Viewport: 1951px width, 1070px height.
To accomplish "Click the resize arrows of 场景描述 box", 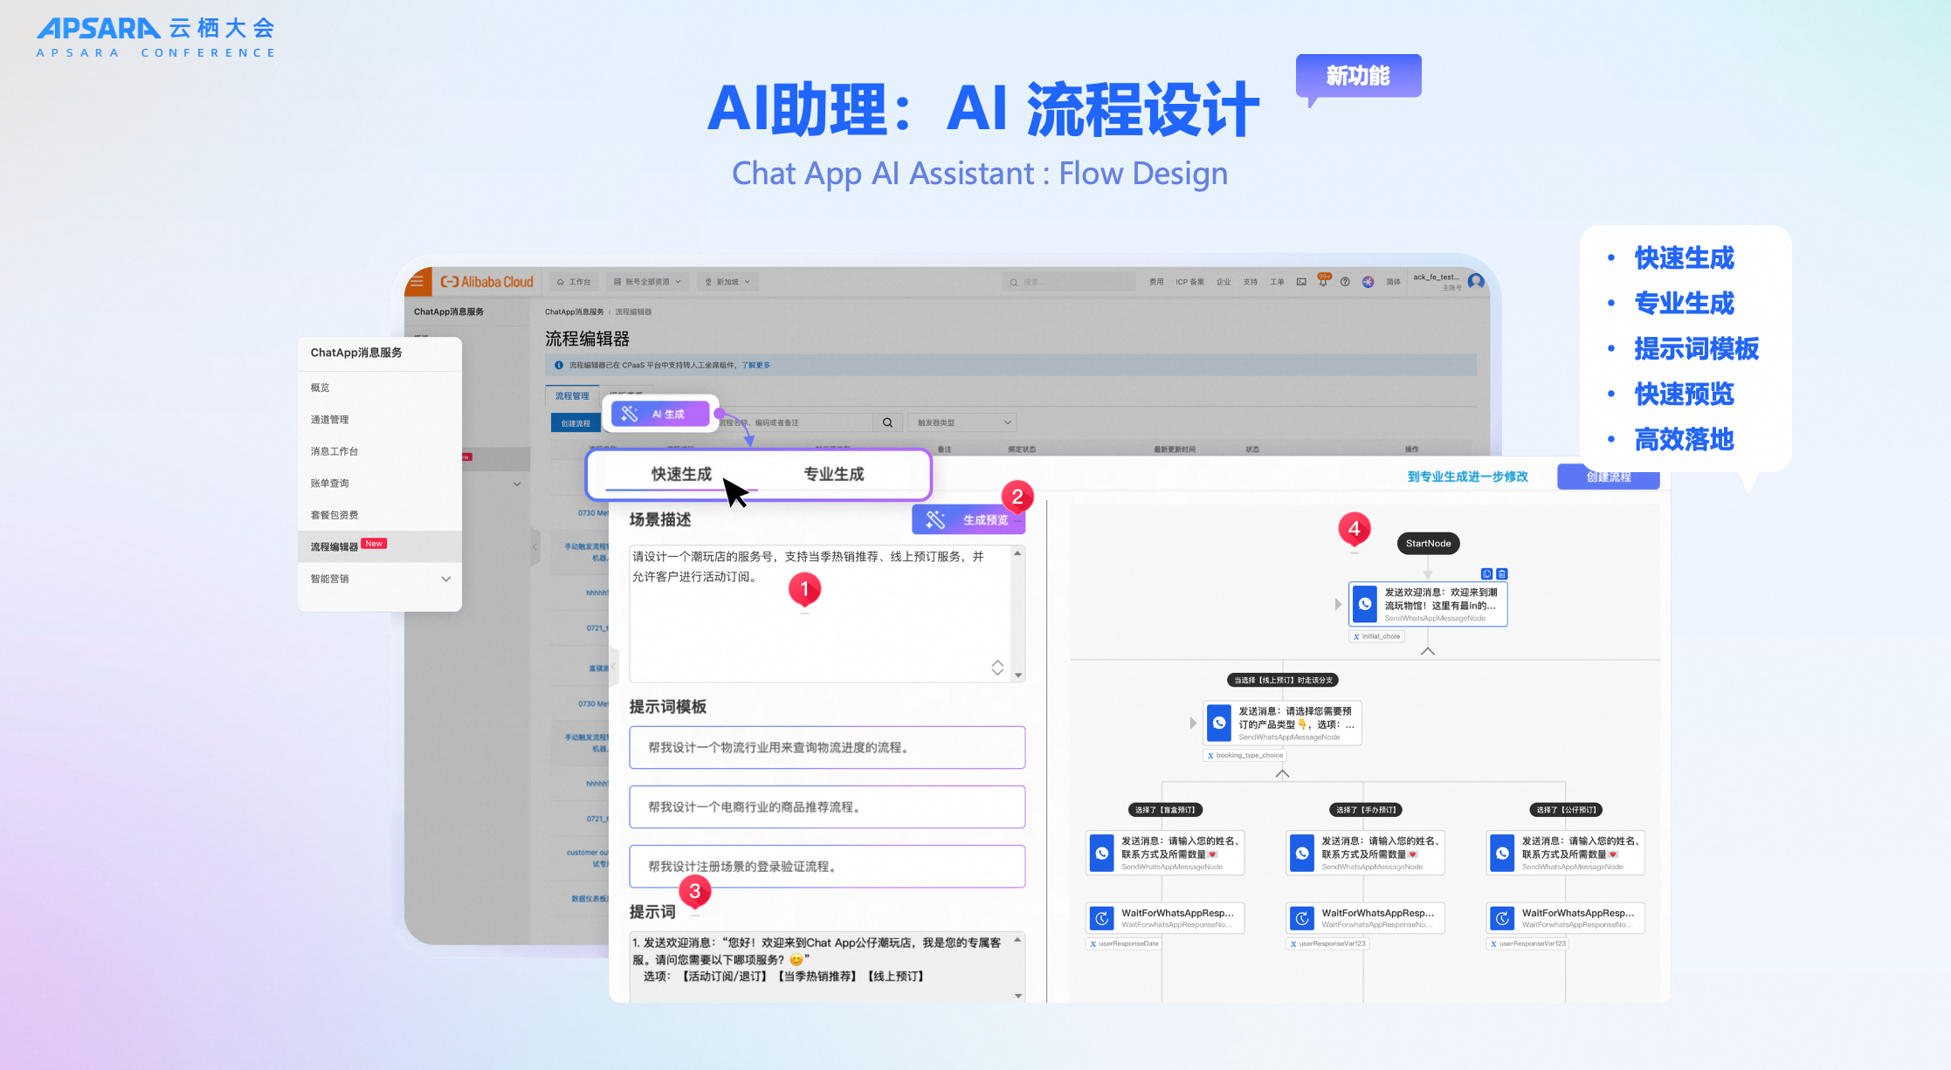I will [x=997, y=668].
